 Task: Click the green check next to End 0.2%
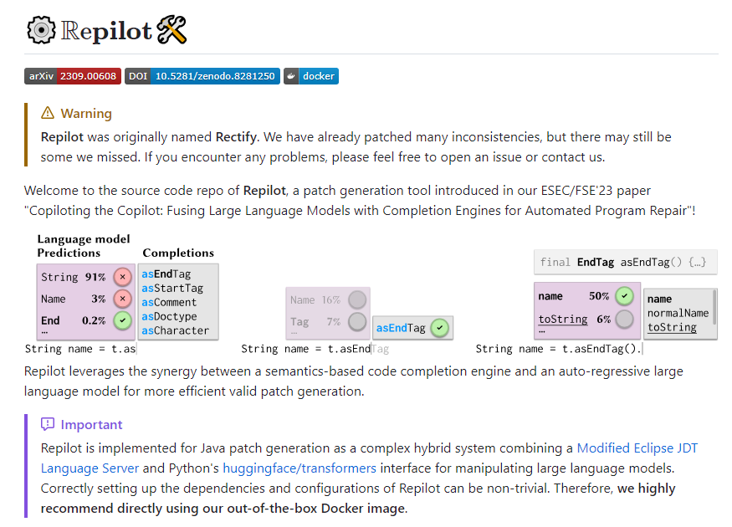tap(122, 320)
